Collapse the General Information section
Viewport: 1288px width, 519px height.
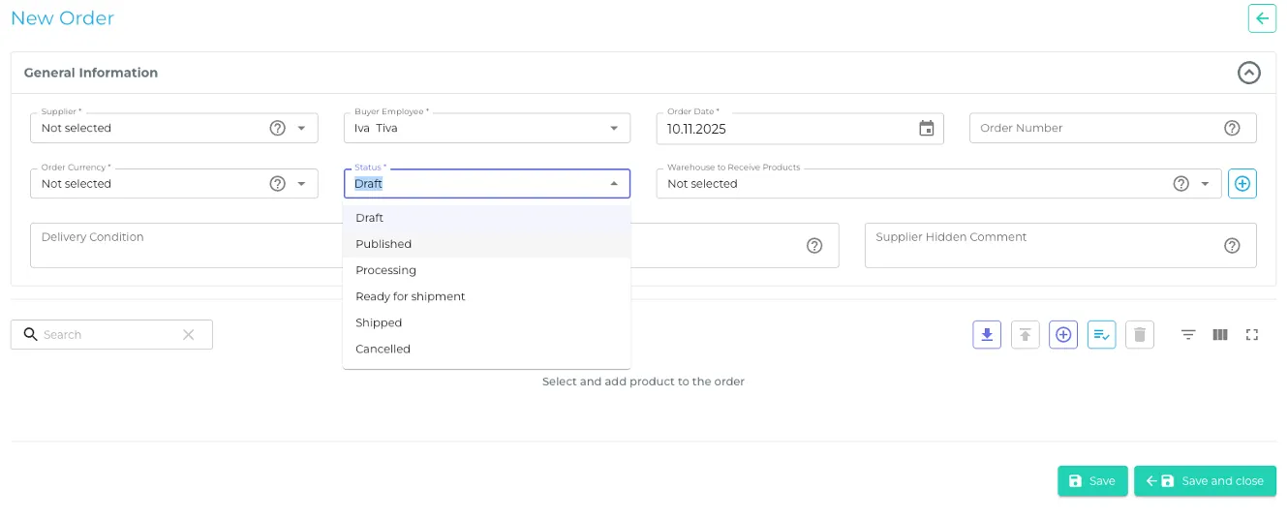(1249, 73)
